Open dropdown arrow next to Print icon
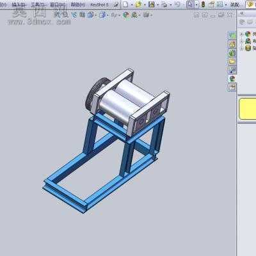Screen dimensions: 256x256 pyautogui.click(x=170, y=4)
